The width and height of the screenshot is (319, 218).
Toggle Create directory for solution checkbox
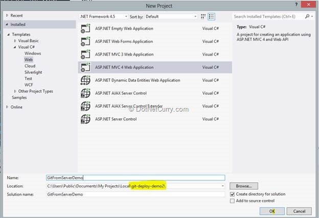pyautogui.click(x=232, y=194)
